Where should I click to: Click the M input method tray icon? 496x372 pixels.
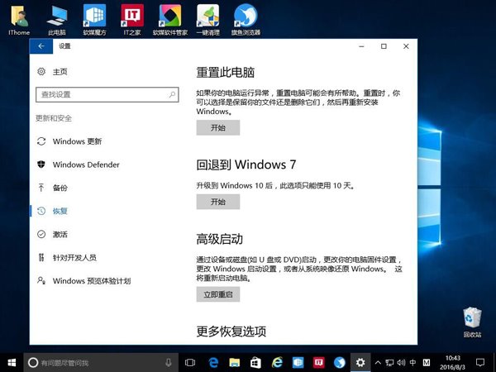point(427,363)
